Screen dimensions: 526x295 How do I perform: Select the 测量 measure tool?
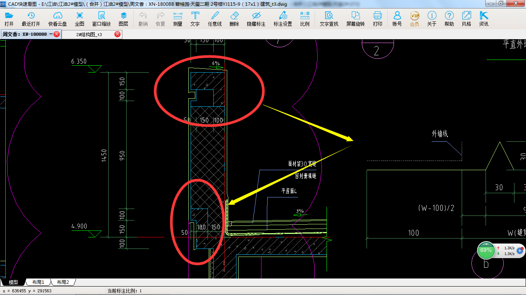point(178,19)
